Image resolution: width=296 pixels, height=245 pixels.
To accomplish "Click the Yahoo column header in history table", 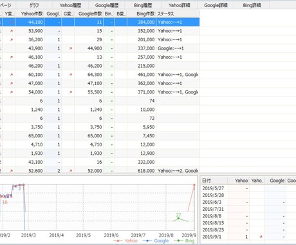I will [239, 181].
